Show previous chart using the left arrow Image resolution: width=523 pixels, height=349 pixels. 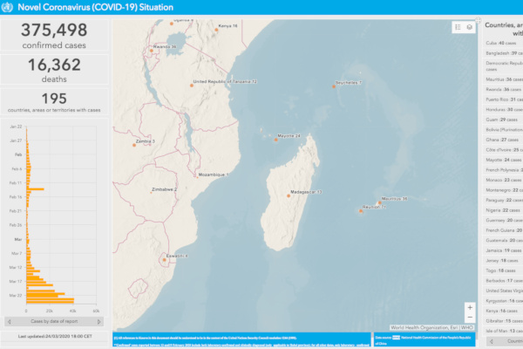(10, 322)
